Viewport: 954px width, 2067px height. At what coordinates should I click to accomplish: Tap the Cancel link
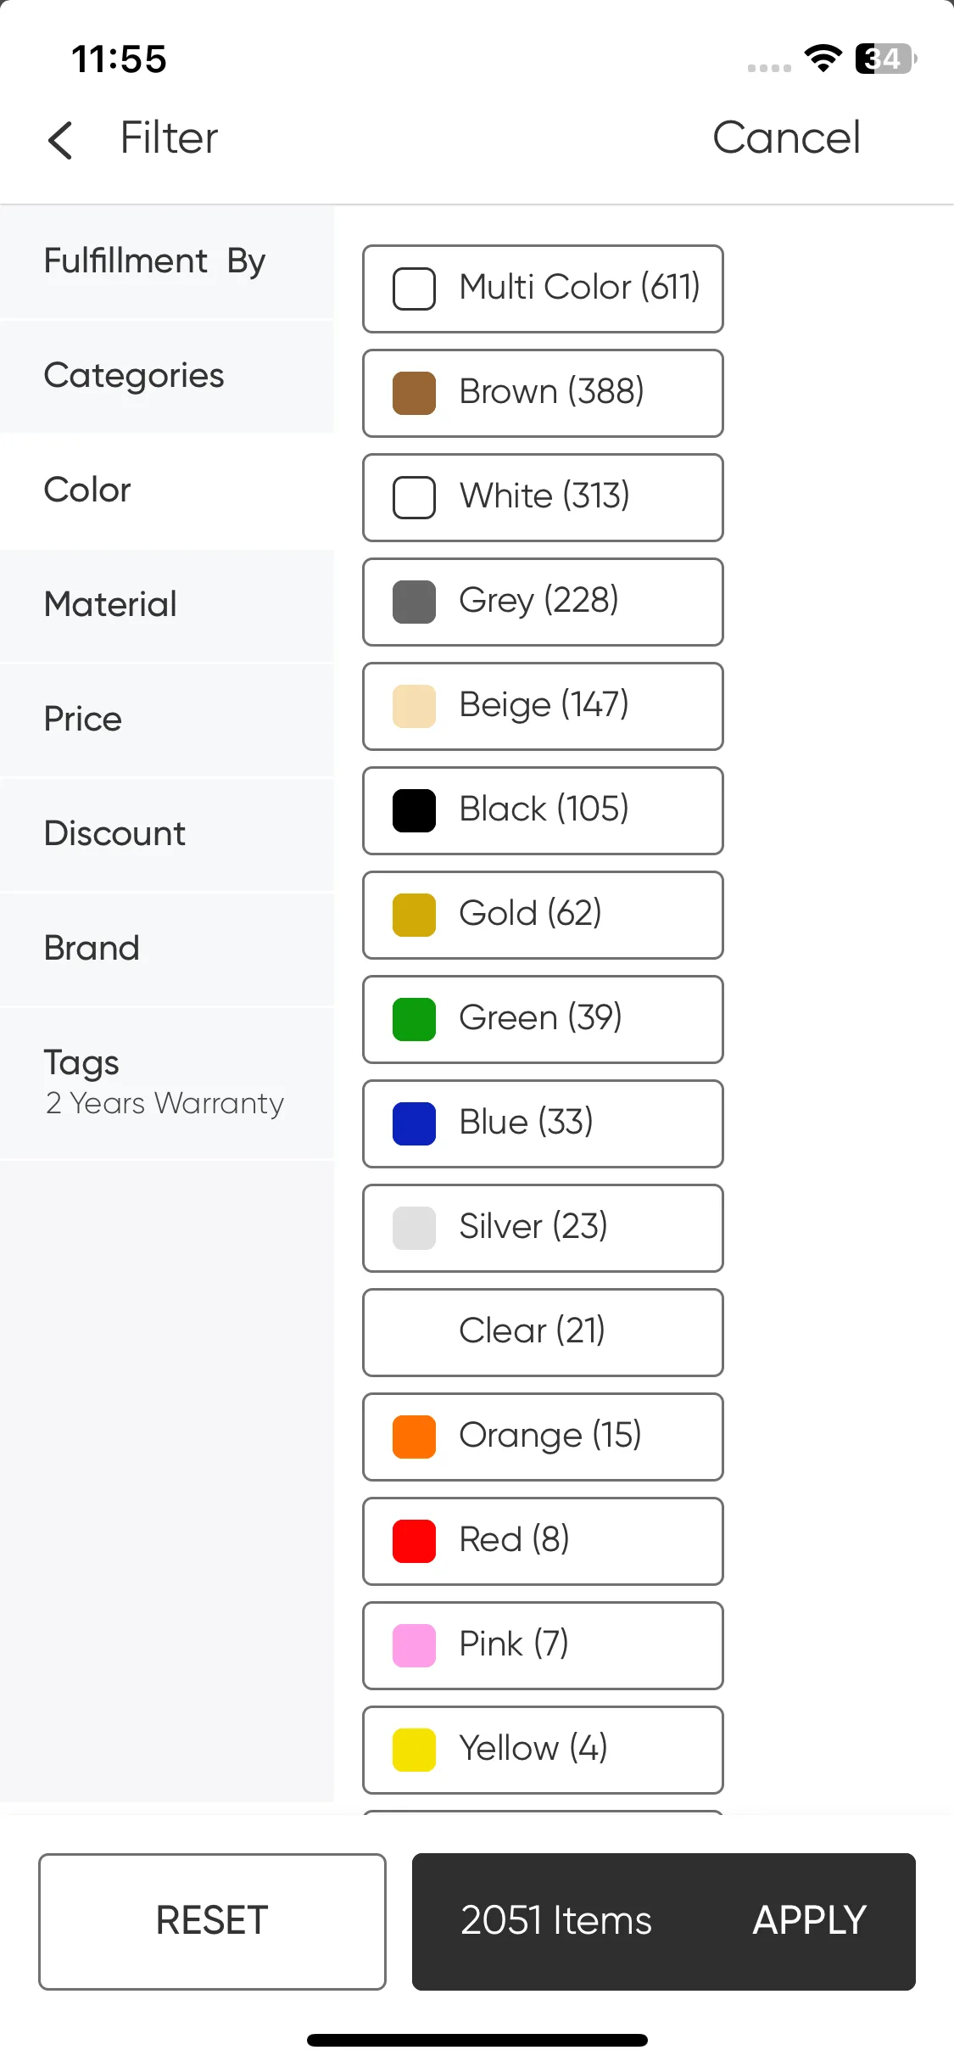coord(786,137)
